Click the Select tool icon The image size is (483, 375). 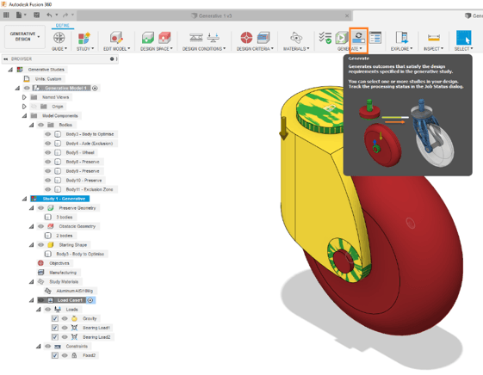click(463, 38)
